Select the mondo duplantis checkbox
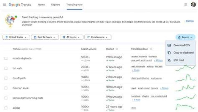This screenshot has width=198, height=112. click(x=6, y=58)
